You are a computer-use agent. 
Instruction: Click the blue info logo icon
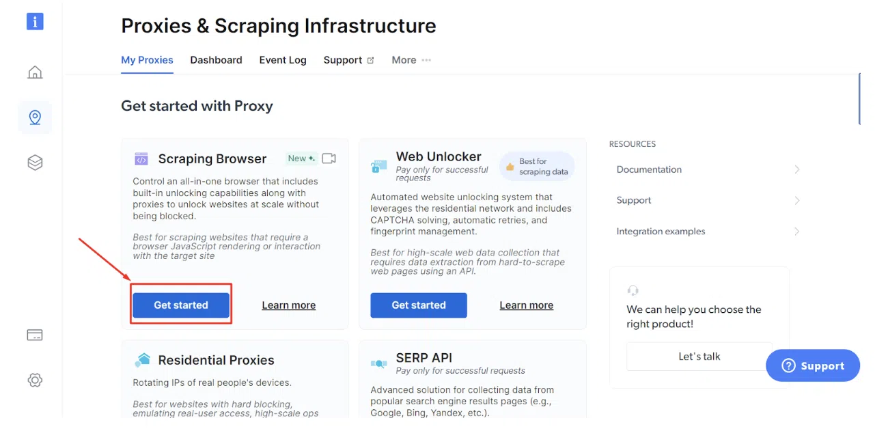coord(35,21)
